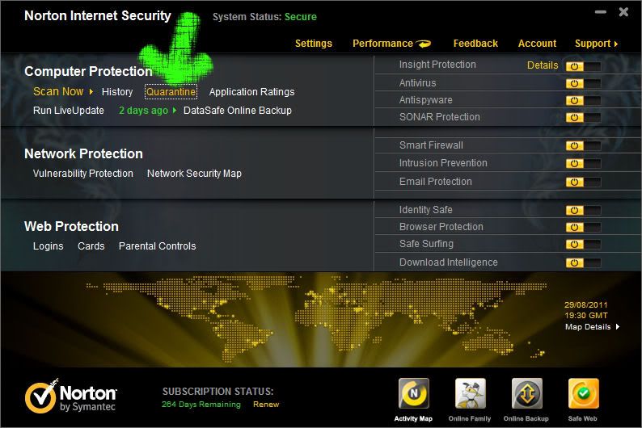642x428 pixels.
Task: Open the Quarantine link
Action: (171, 92)
